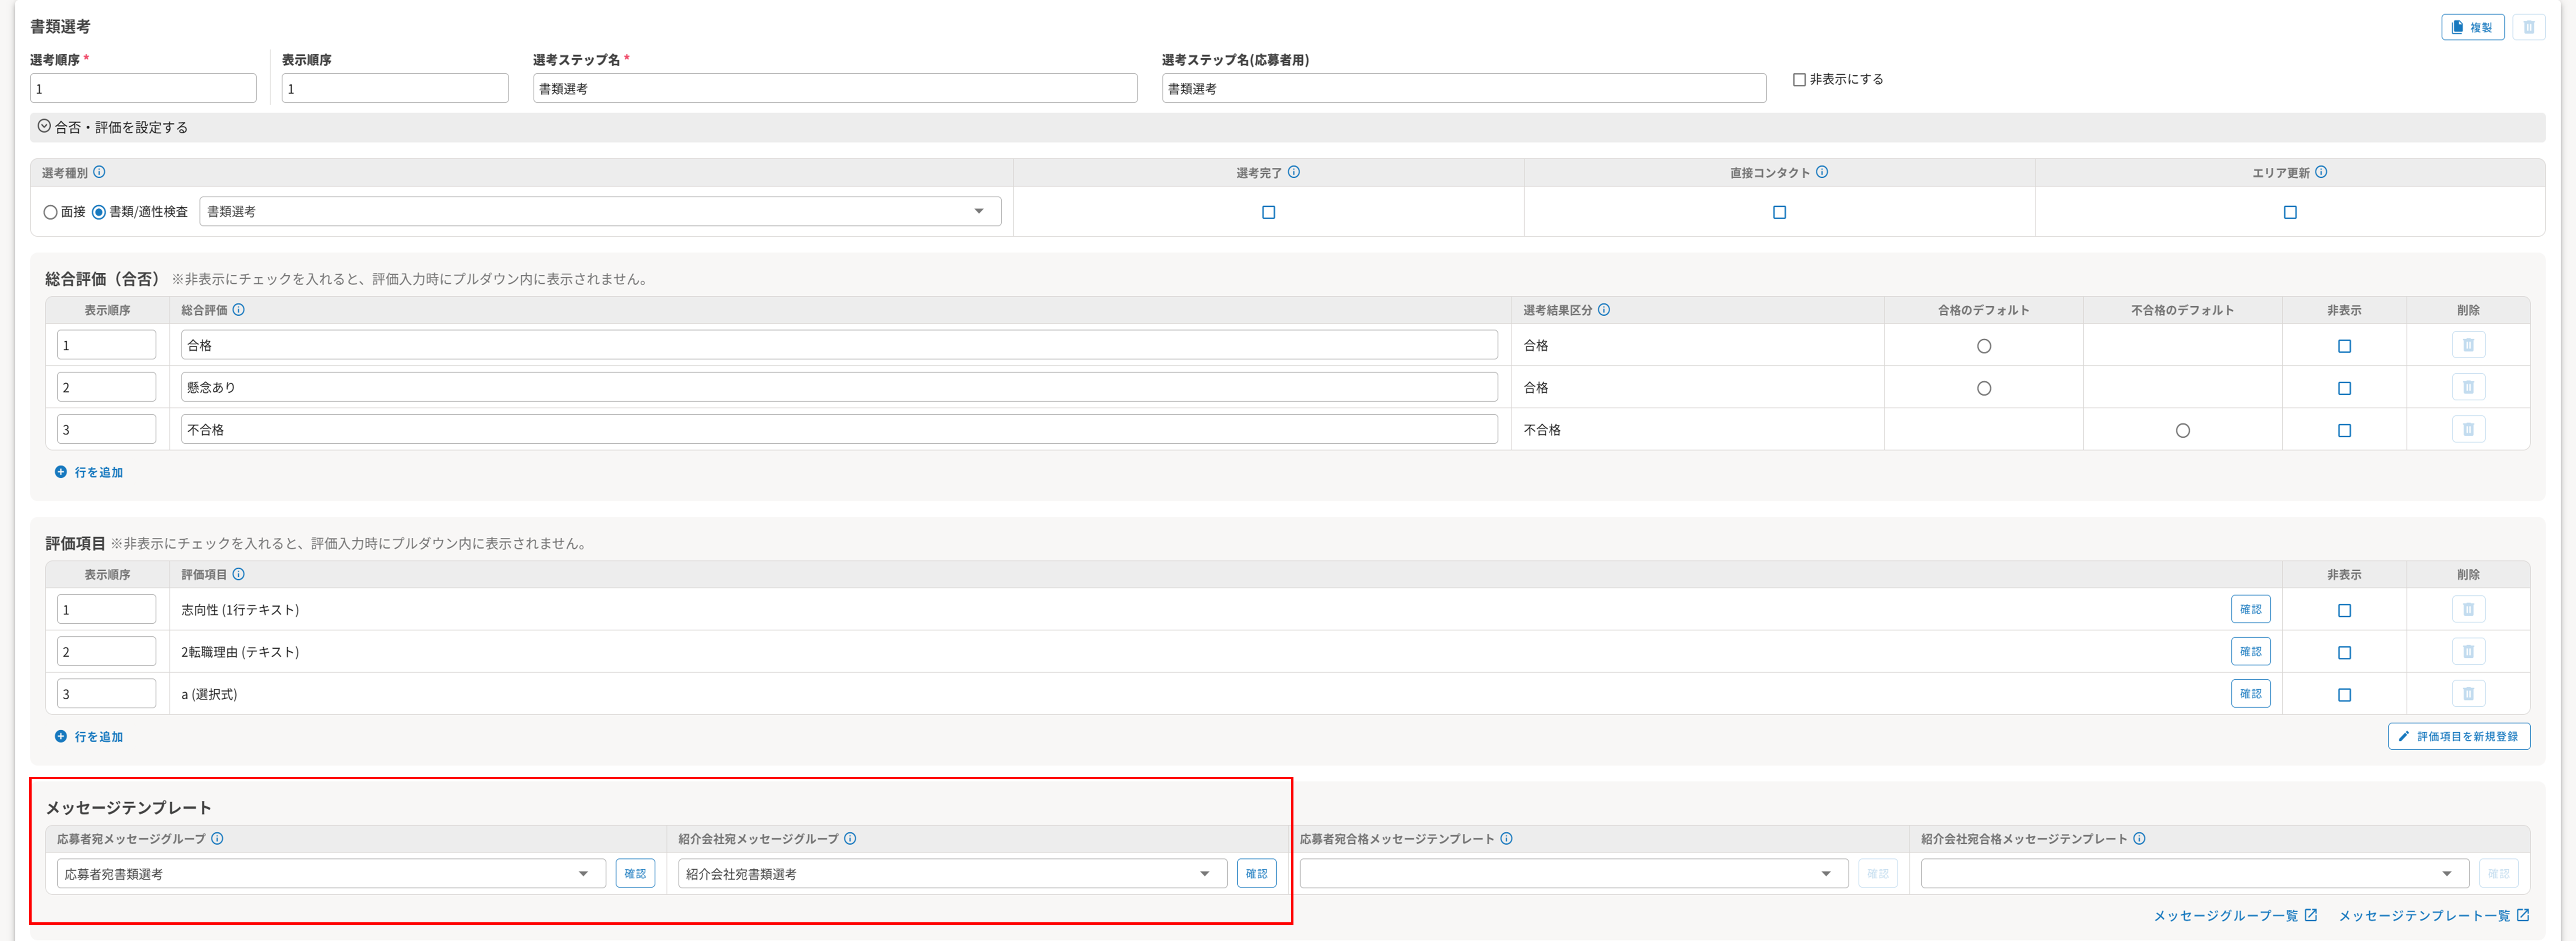Viewport: 2576px width, 941px height.
Task: Click plus icon 行を追加 under 総合評価
Action: (61, 472)
